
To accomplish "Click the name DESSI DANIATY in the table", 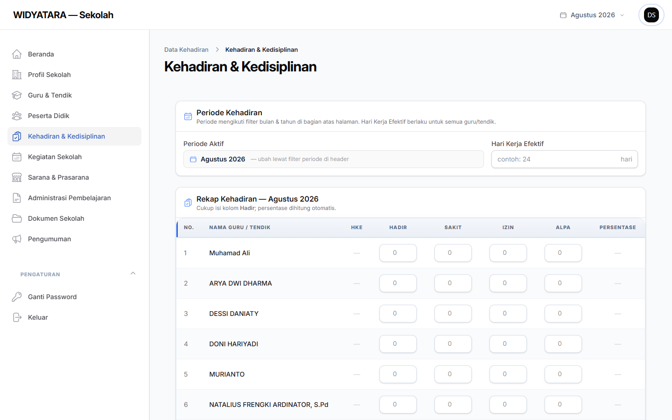I will pos(234,314).
